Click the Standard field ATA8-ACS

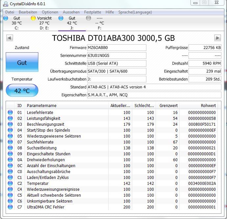pos(154,87)
